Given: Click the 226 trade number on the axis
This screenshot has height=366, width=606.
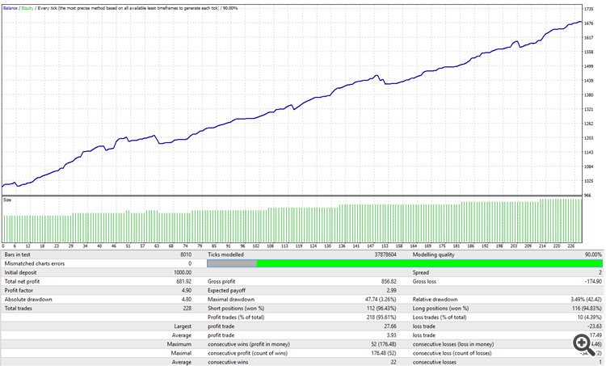Looking at the screenshot, I should (570, 246).
